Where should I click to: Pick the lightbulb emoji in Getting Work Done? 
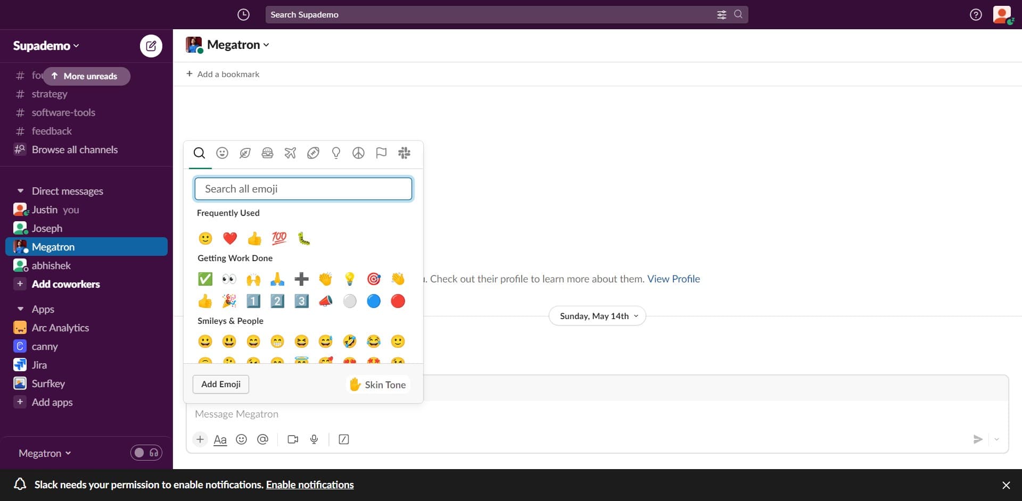[350, 279]
